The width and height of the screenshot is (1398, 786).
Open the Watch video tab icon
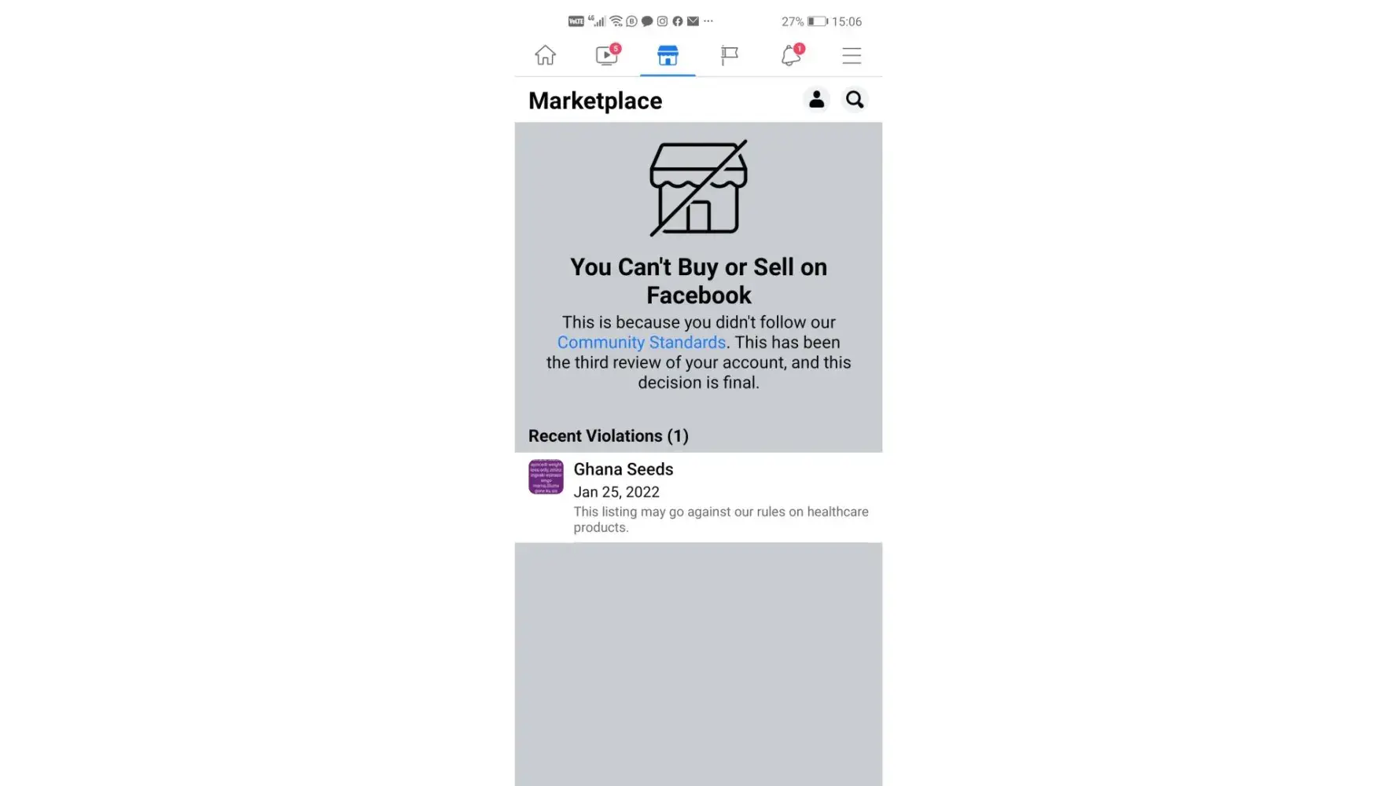click(x=607, y=55)
